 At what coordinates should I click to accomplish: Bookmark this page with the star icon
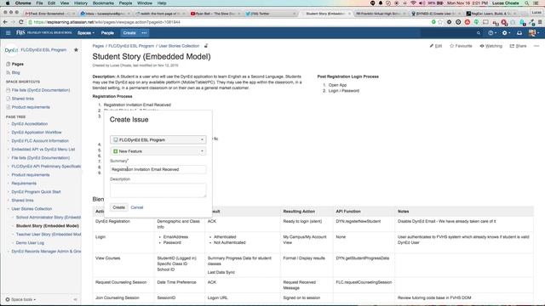pos(440,22)
